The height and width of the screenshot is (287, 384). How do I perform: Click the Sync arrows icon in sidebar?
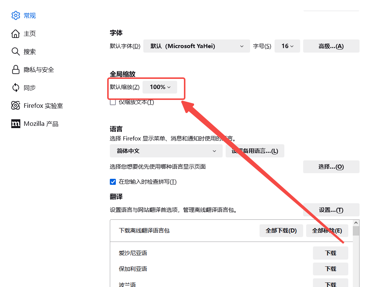16,88
